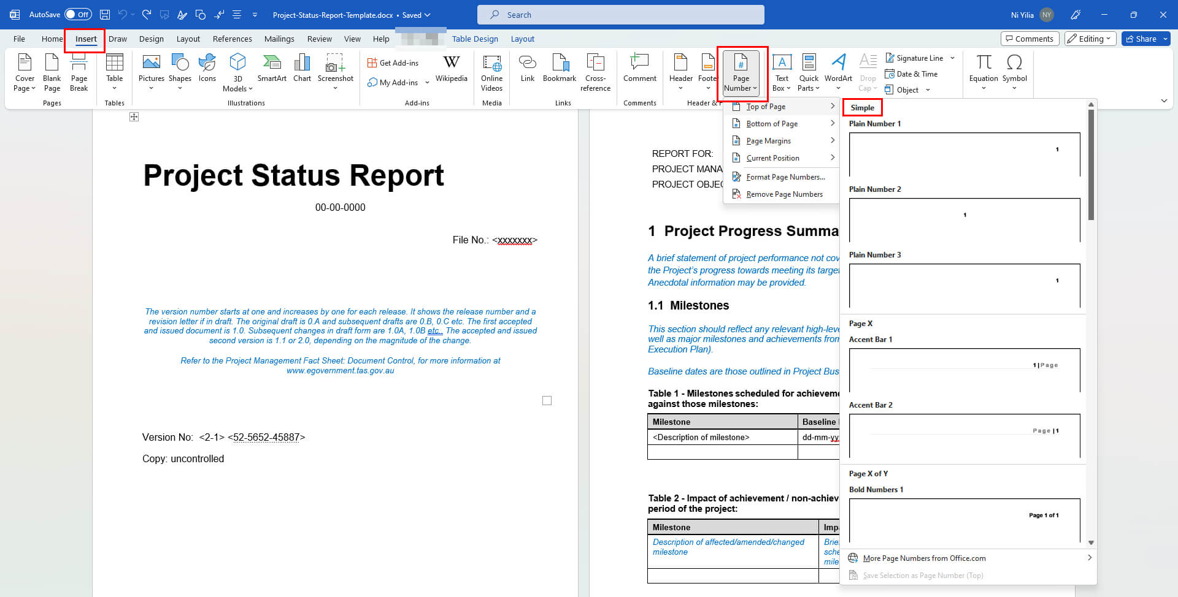Expand the Top of Page submenu
1178x597 pixels.
[782, 106]
